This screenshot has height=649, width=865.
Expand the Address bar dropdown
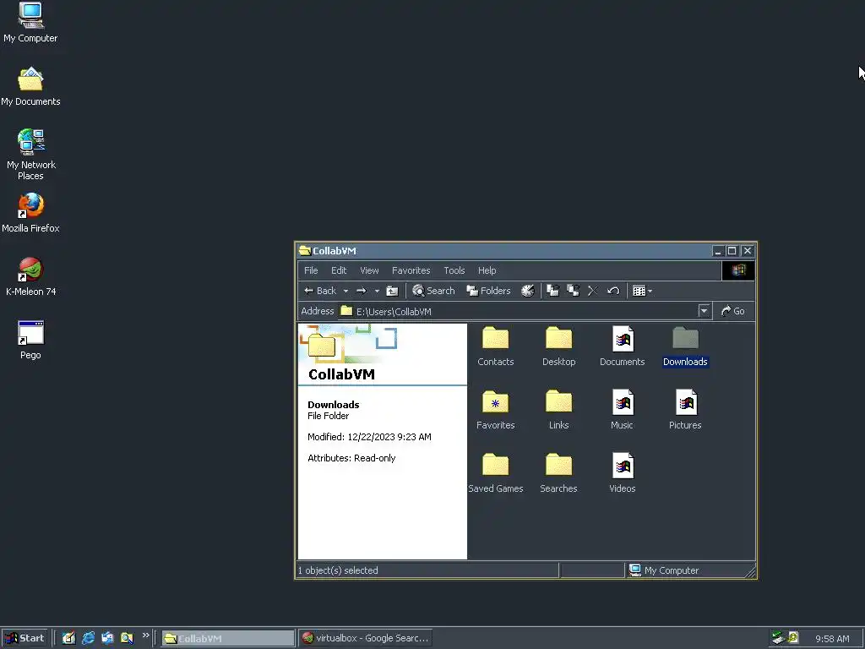click(704, 311)
